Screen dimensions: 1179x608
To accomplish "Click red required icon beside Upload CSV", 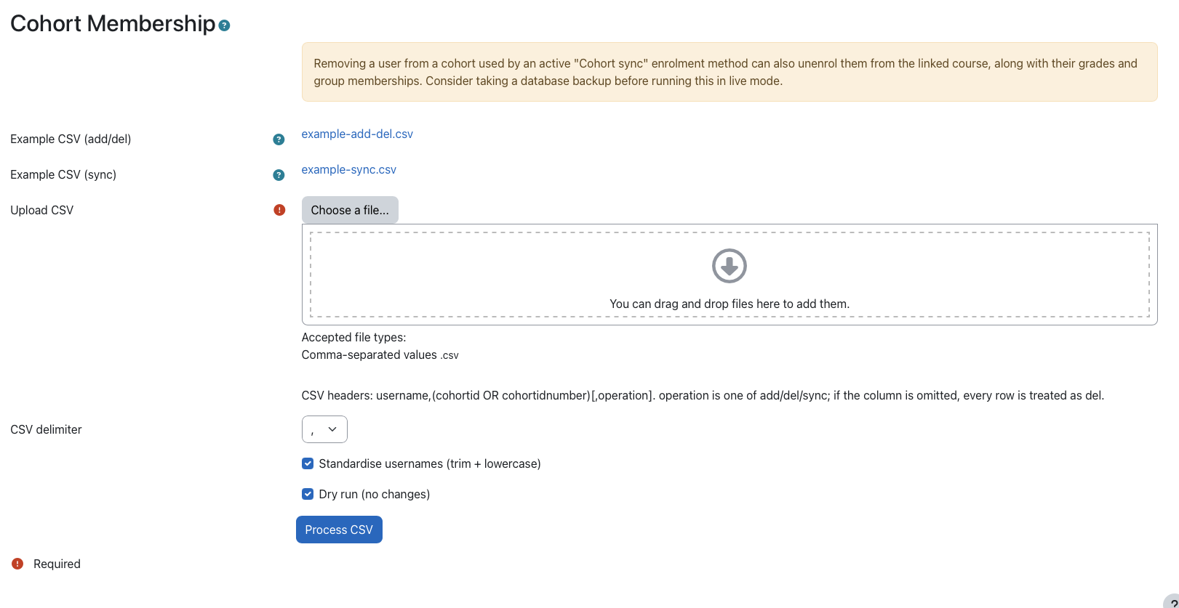I will (x=279, y=210).
